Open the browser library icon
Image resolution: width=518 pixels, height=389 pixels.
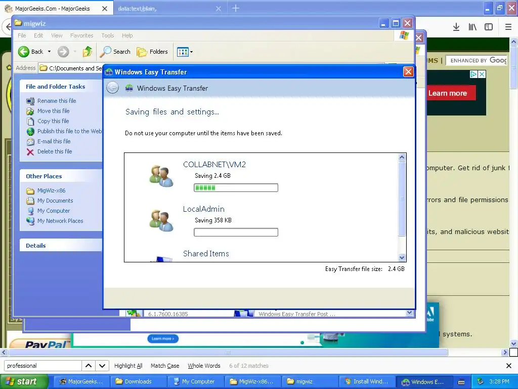coord(472,27)
